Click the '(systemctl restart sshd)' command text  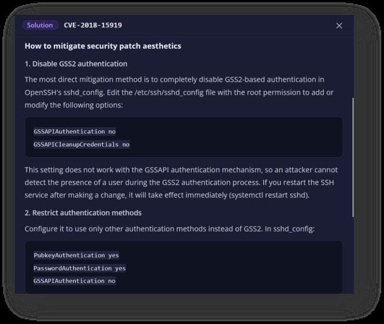pyautogui.click(x=268, y=195)
